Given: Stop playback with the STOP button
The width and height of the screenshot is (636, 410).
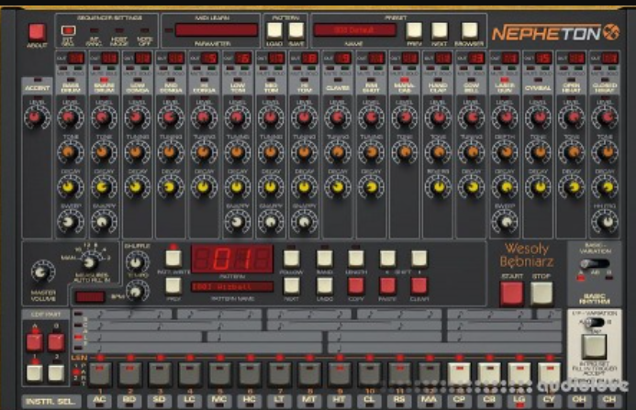Looking at the screenshot, I should coord(541,293).
